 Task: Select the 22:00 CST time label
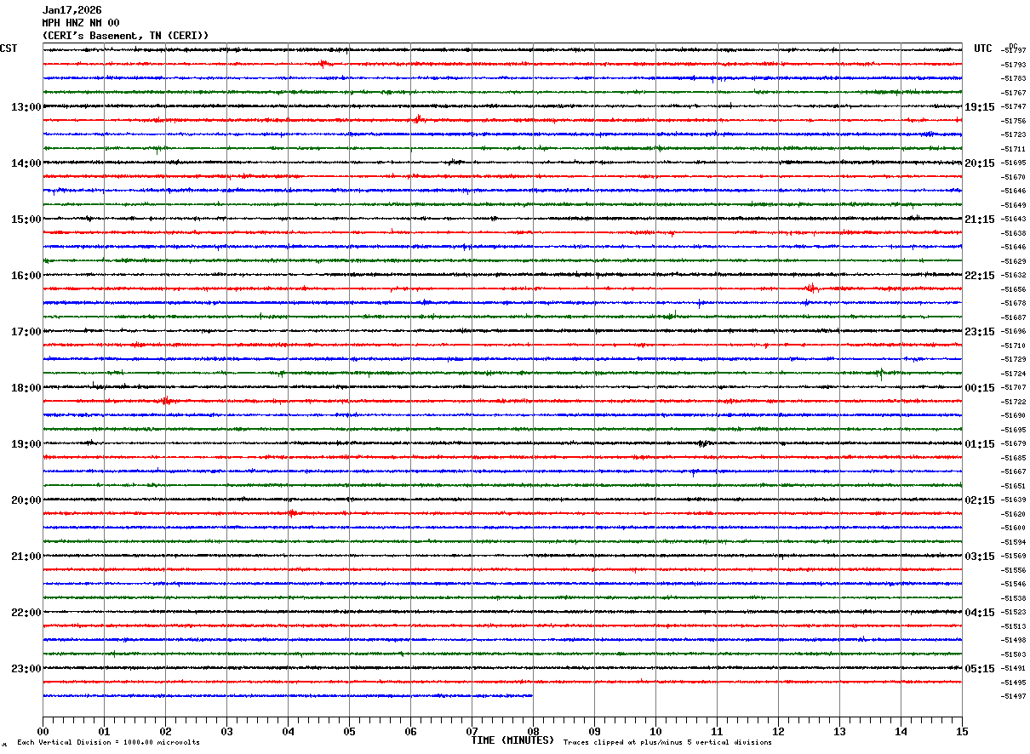point(26,613)
